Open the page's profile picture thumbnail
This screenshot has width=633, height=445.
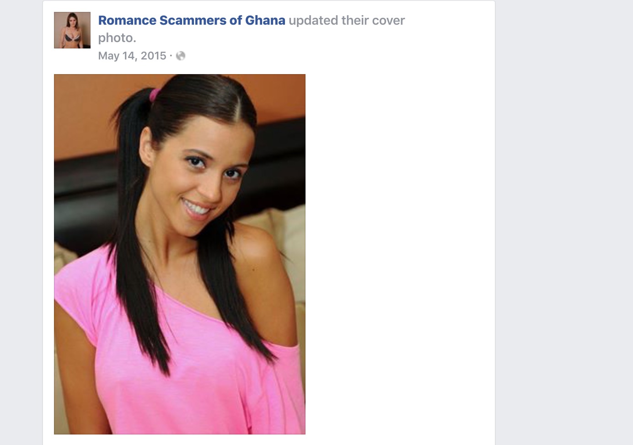click(x=72, y=30)
